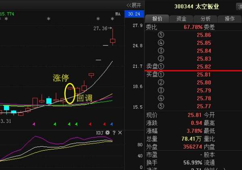Select buy 5 price 25.77
This screenshot has width=242, height=170.
click(204, 106)
